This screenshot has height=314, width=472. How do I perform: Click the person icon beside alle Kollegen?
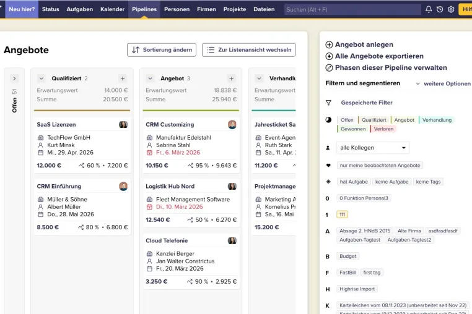pyautogui.click(x=328, y=148)
